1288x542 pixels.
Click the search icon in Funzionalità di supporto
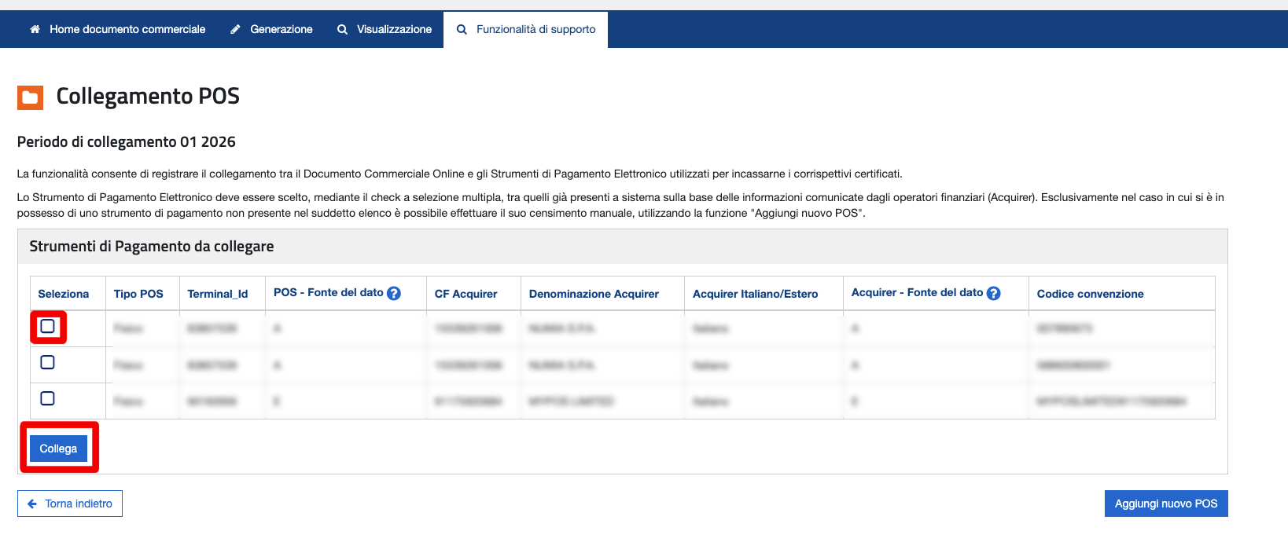[462, 29]
